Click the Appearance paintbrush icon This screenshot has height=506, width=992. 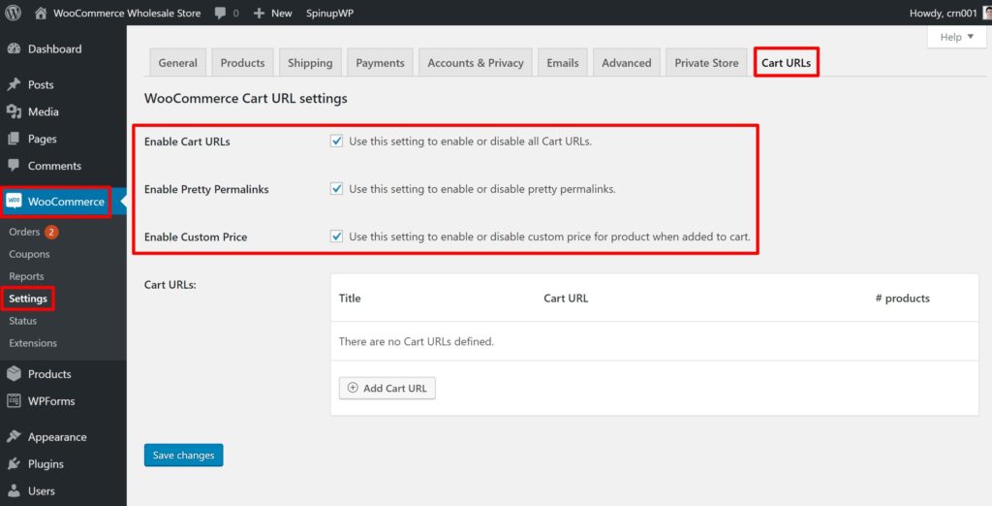pos(14,436)
